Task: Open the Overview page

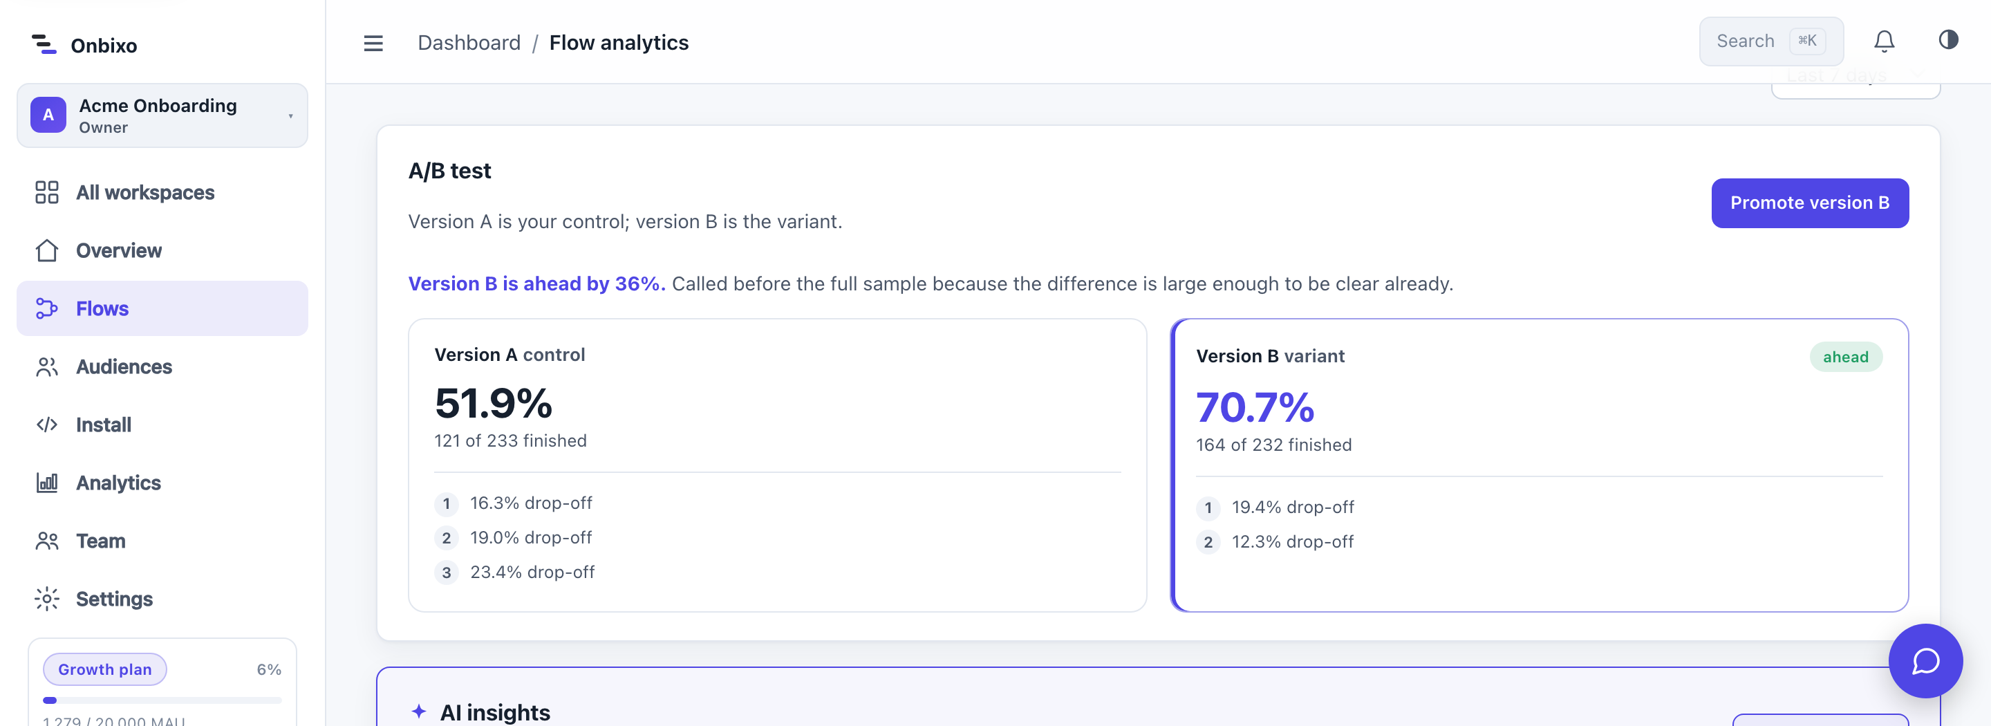Action: [162, 250]
